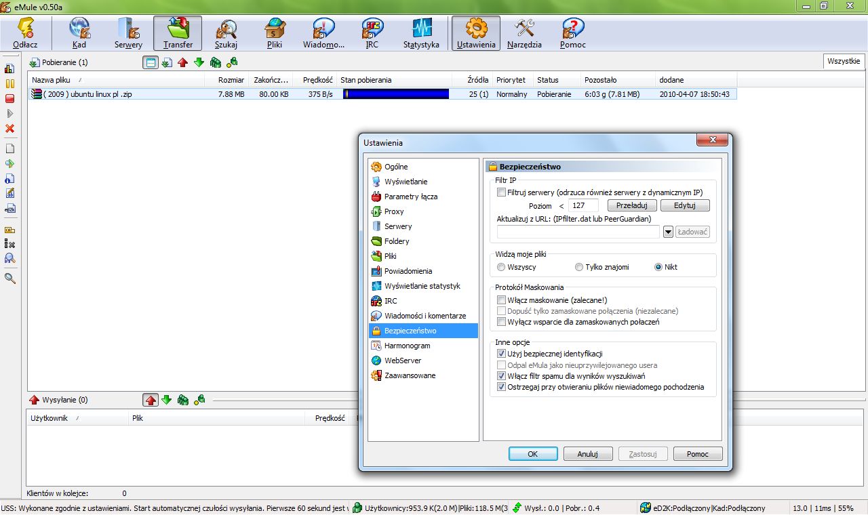This screenshot has width=868, height=515.
Task: Select Nikt radio option
Action: 658,267
